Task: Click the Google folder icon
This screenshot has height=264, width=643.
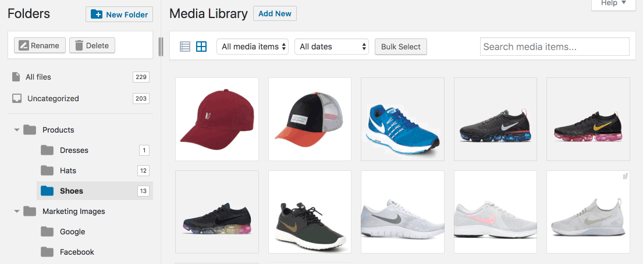Action: pos(47,231)
